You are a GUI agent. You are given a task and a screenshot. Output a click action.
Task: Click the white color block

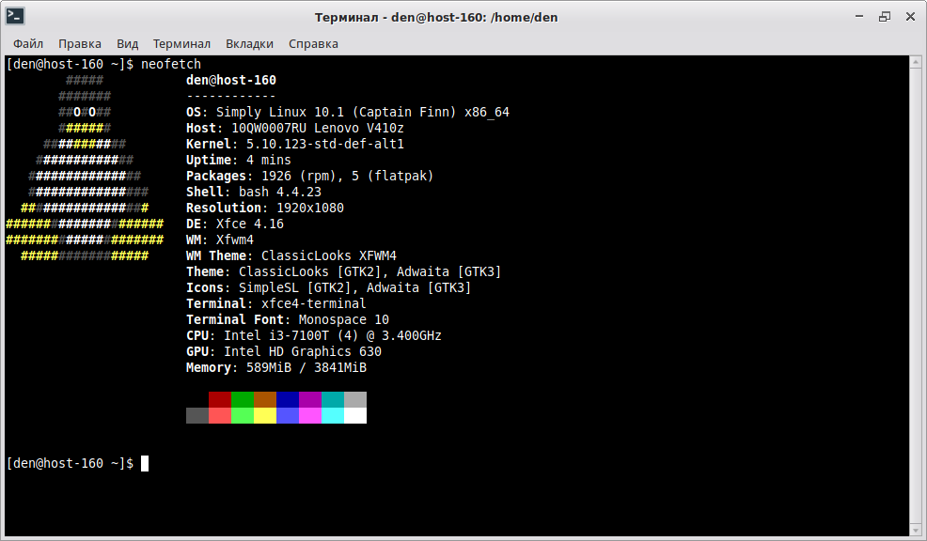(355, 416)
